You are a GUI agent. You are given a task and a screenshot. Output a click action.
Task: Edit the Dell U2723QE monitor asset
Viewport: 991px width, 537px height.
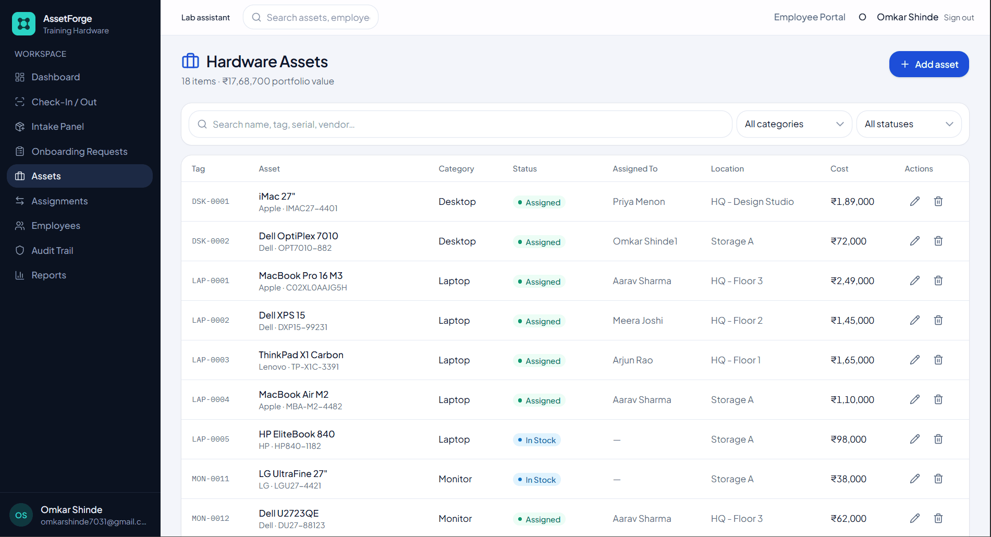(x=915, y=518)
